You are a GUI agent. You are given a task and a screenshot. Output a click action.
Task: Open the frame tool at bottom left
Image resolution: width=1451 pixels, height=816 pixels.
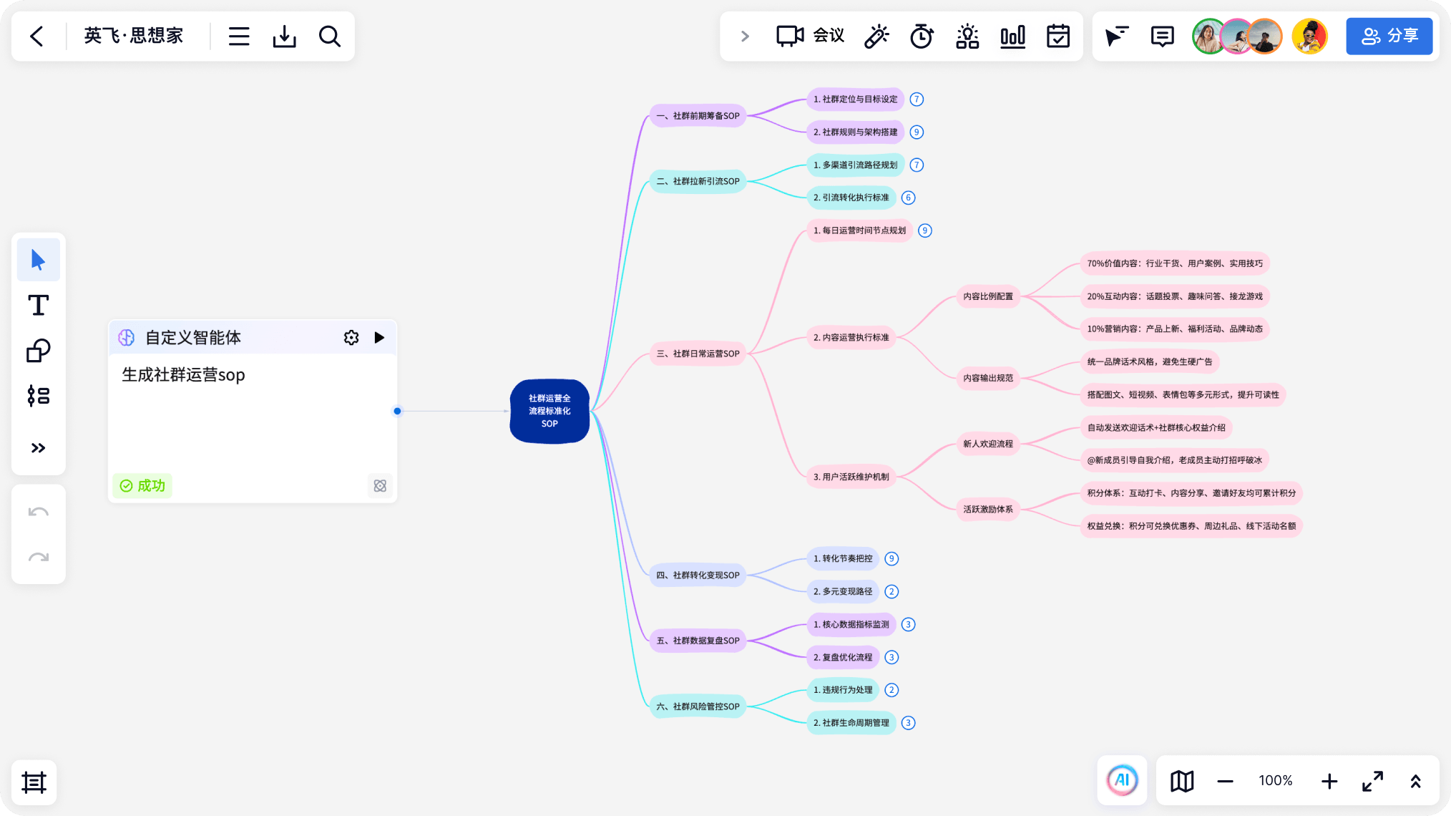34,782
